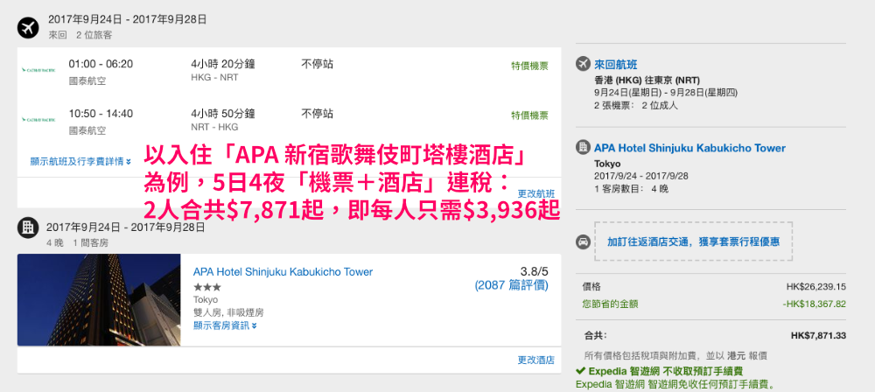This screenshot has height=392, width=875.
Task: Click the HK$26,239.15 price value
Action: click(x=816, y=287)
